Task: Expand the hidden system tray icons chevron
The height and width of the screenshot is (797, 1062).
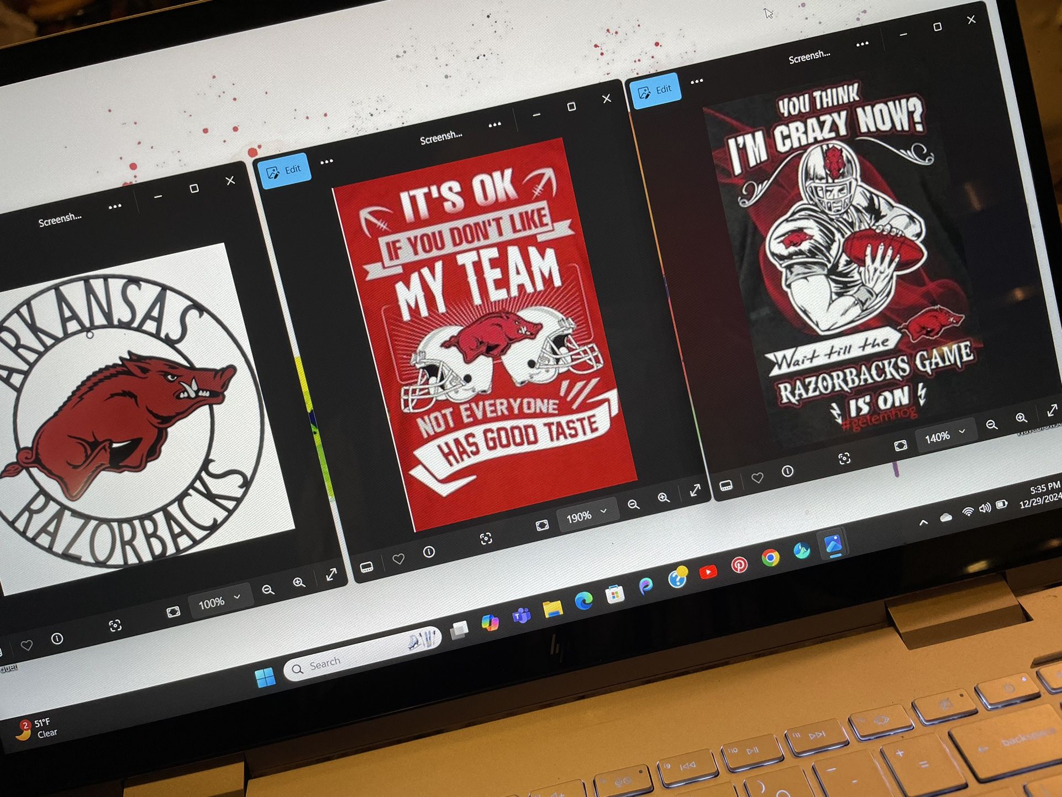Action: click(923, 523)
